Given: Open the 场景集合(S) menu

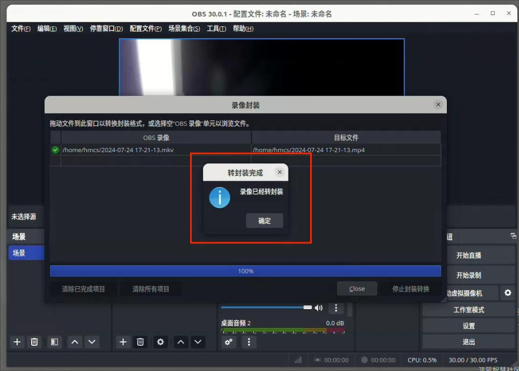Looking at the screenshot, I should pos(184,29).
